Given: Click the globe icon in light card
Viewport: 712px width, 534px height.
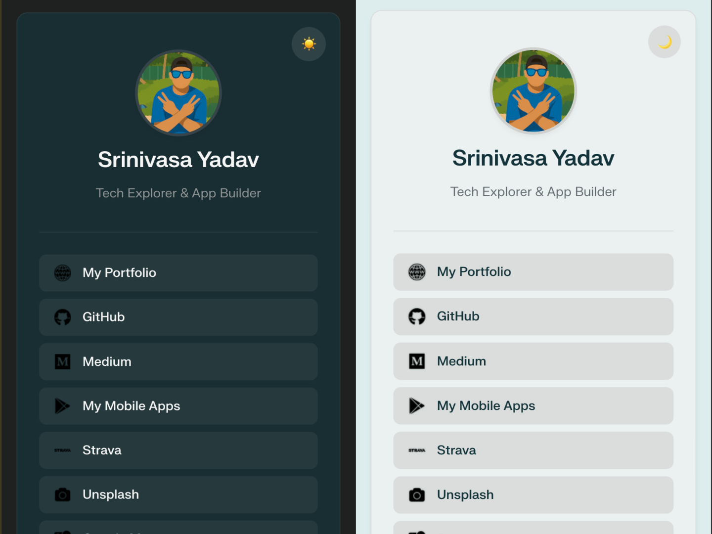Looking at the screenshot, I should (417, 272).
